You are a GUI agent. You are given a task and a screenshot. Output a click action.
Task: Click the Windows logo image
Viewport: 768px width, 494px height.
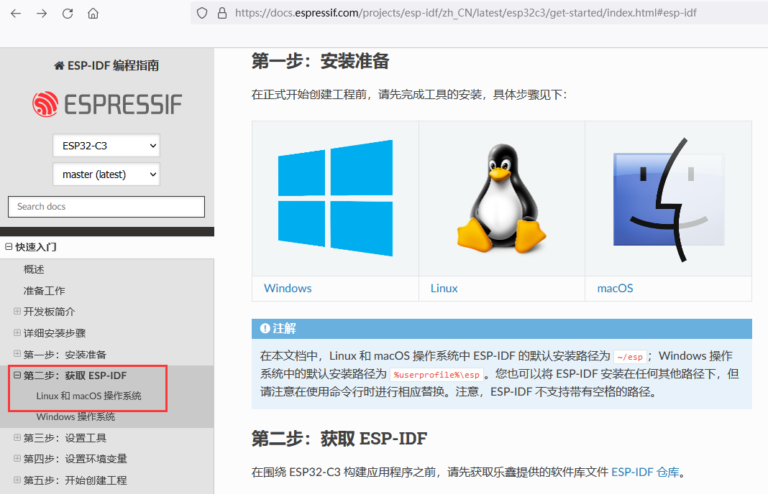336,198
